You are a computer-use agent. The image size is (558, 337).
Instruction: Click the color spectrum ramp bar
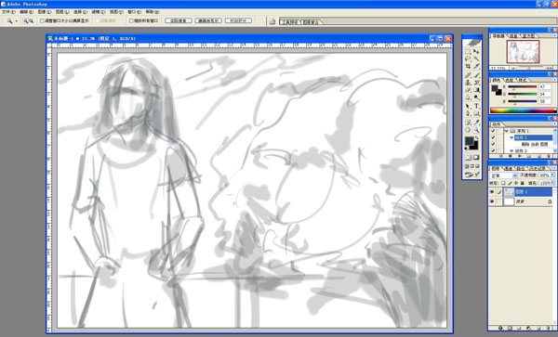(x=523, y=110)
